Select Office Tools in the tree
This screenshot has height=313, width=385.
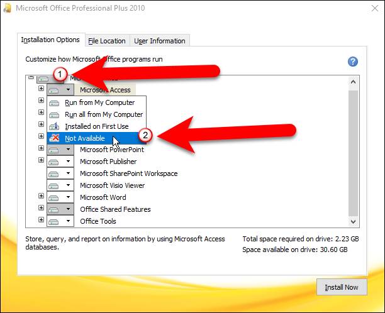tap(98, 221)
